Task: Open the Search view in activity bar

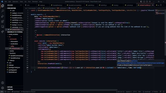Action: (3, 11)
